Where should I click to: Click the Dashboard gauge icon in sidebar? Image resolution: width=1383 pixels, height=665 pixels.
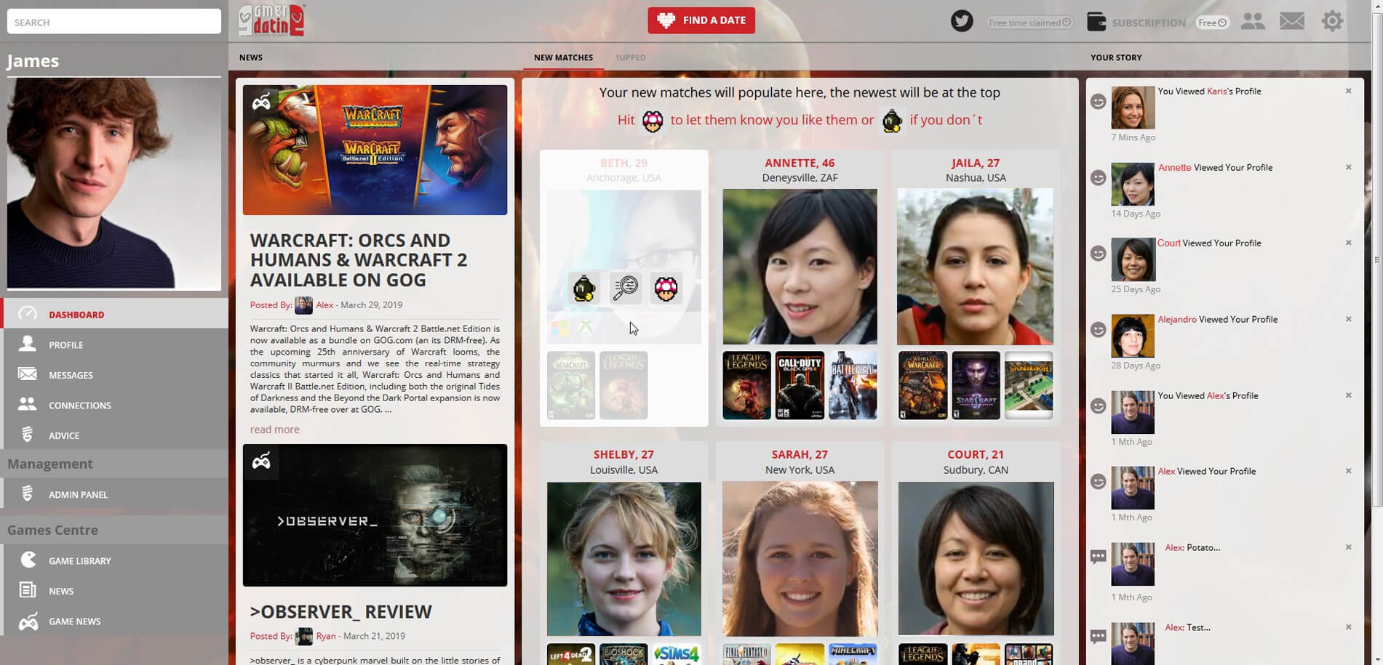pyautogui.click(x=28, y=314)
